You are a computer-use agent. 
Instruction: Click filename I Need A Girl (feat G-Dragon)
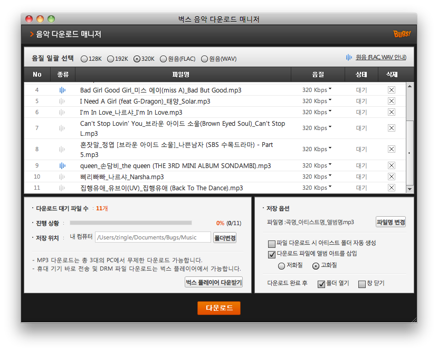[x=145, y=101]
